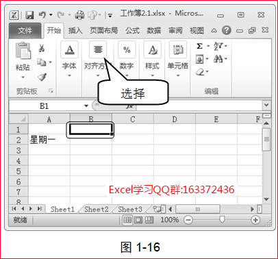Click the Fill down icon
The width and height of the screenshot is (278, 259).
click(199, 60)
